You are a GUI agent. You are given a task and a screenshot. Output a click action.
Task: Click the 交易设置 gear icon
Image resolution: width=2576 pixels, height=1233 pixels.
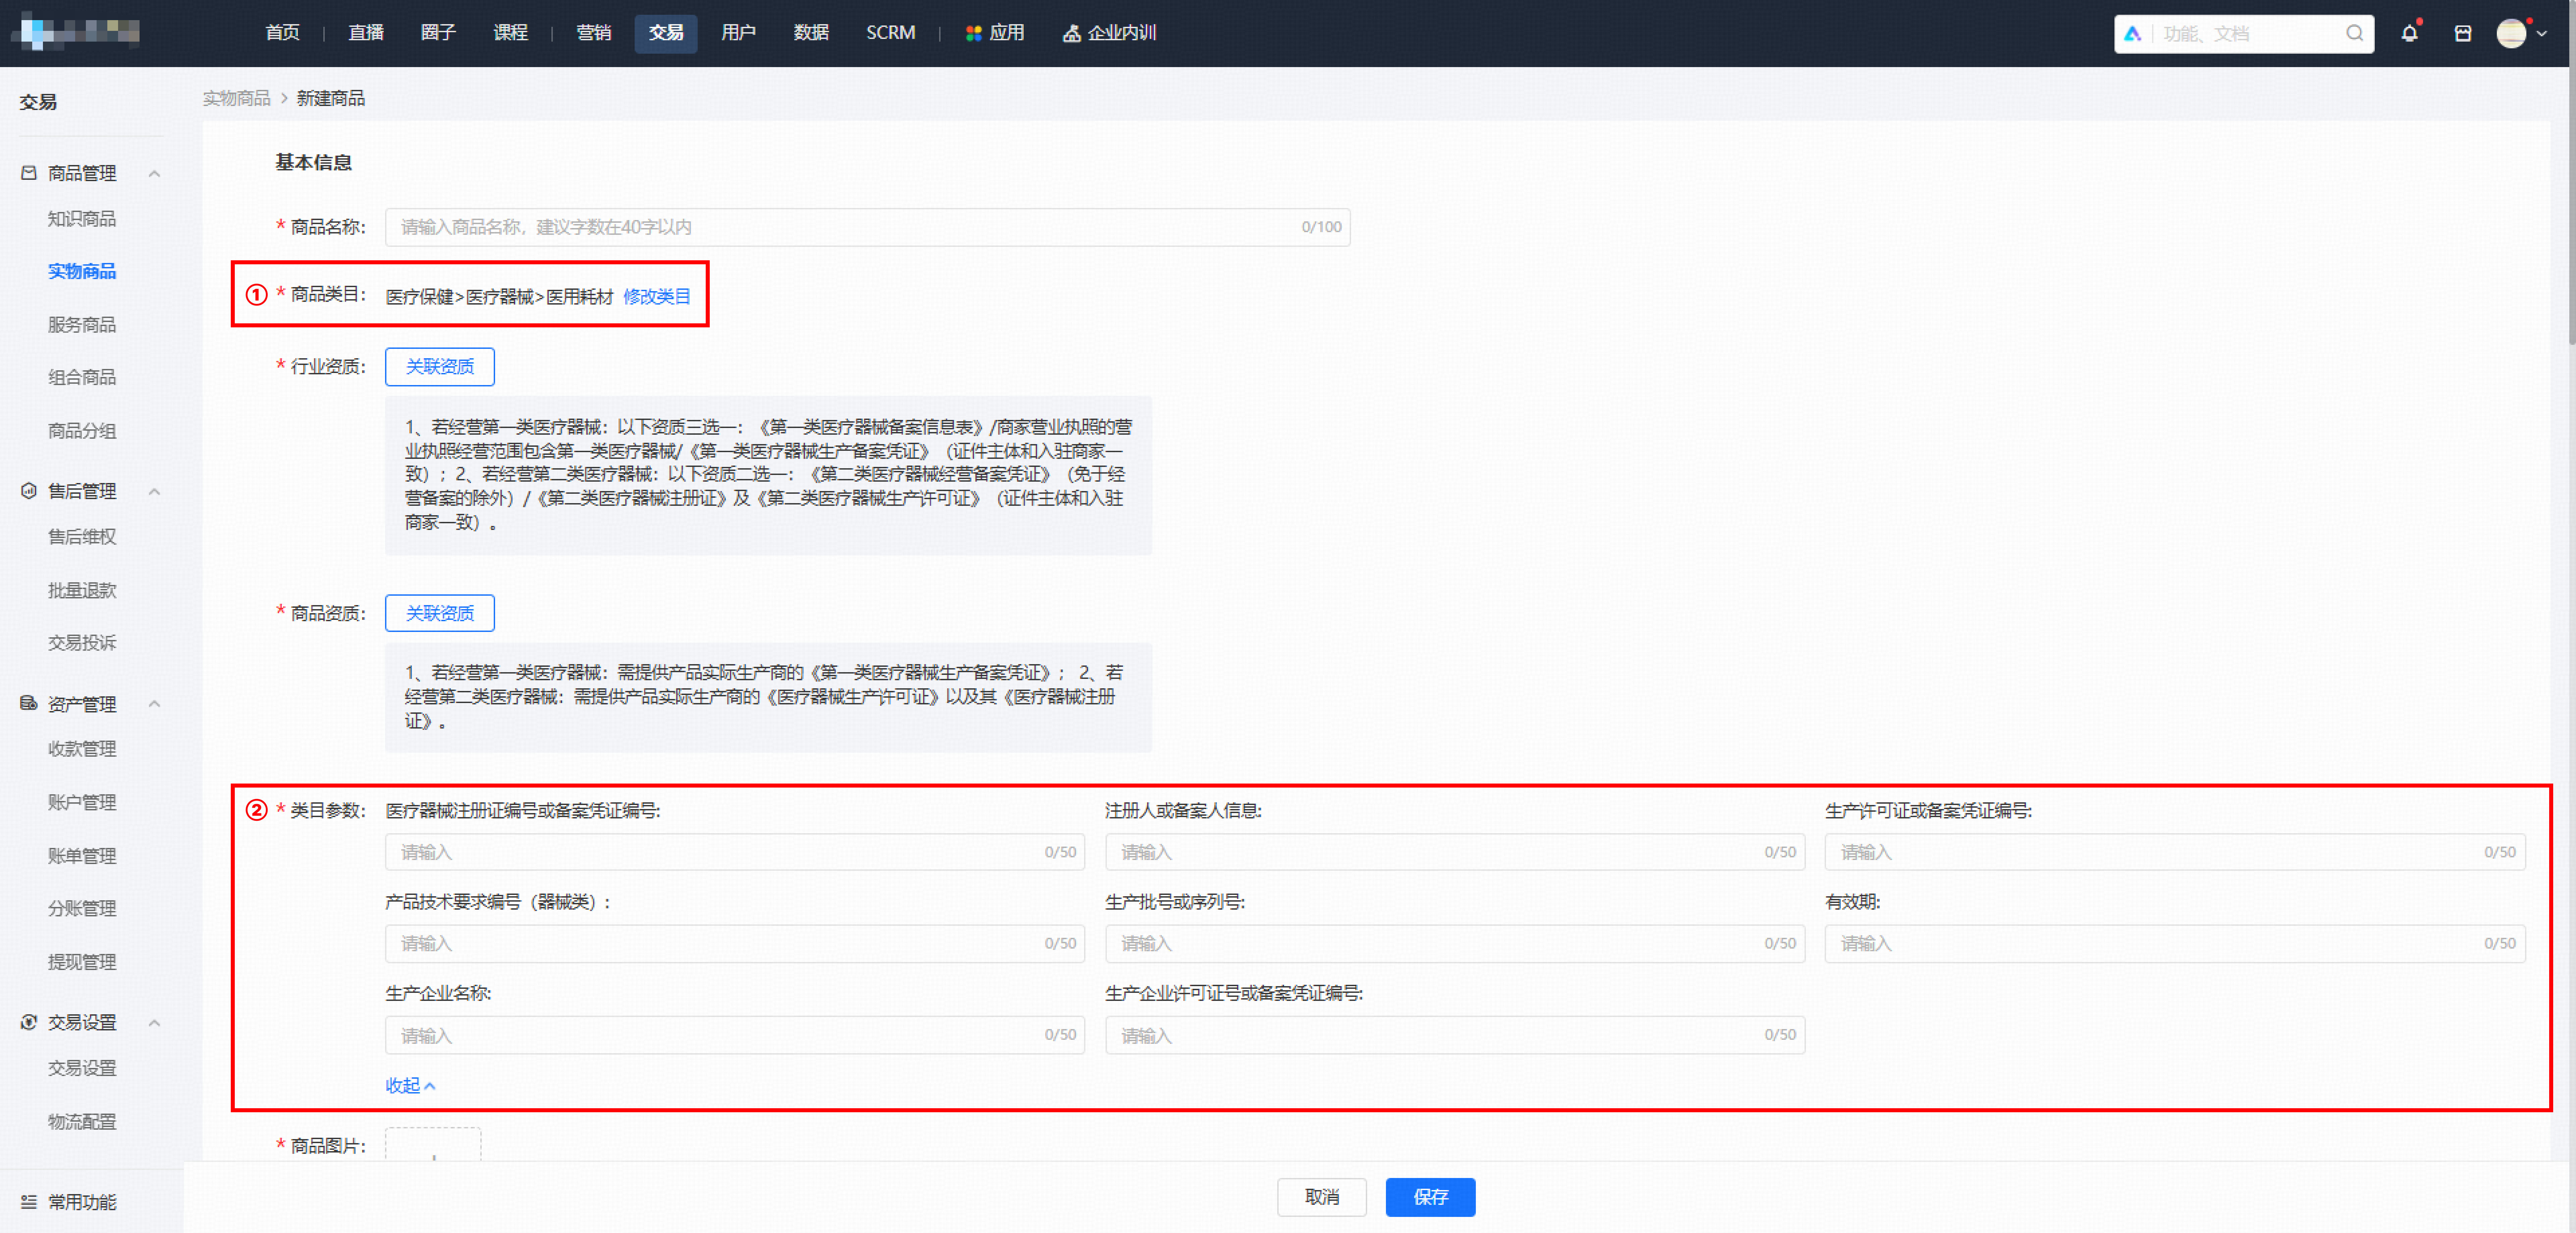click(x=29, y=1022)
